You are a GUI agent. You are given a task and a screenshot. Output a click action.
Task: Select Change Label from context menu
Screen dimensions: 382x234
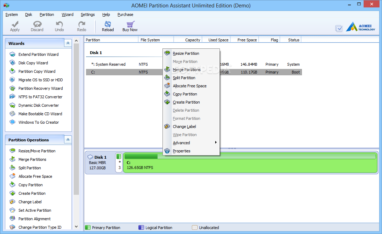click(191, 127)
